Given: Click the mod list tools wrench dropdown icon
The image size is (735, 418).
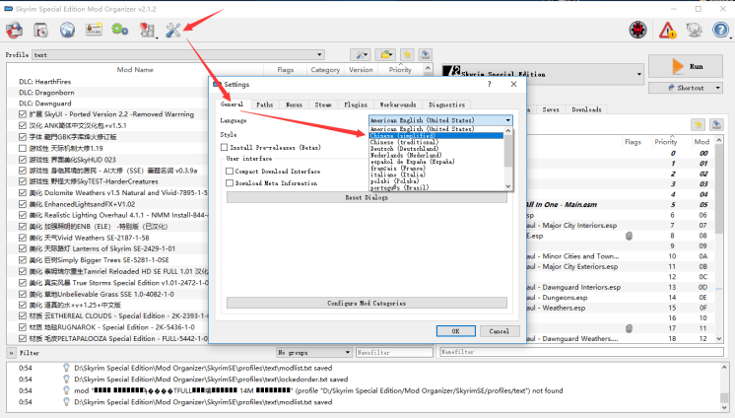Looking at the screenshot, I should click(361, 55).
